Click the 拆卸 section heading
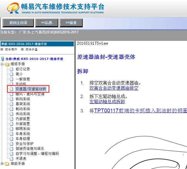 tap(82, 71)
